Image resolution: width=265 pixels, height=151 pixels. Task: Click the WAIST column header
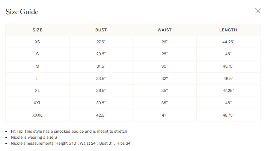click(164, 30)
